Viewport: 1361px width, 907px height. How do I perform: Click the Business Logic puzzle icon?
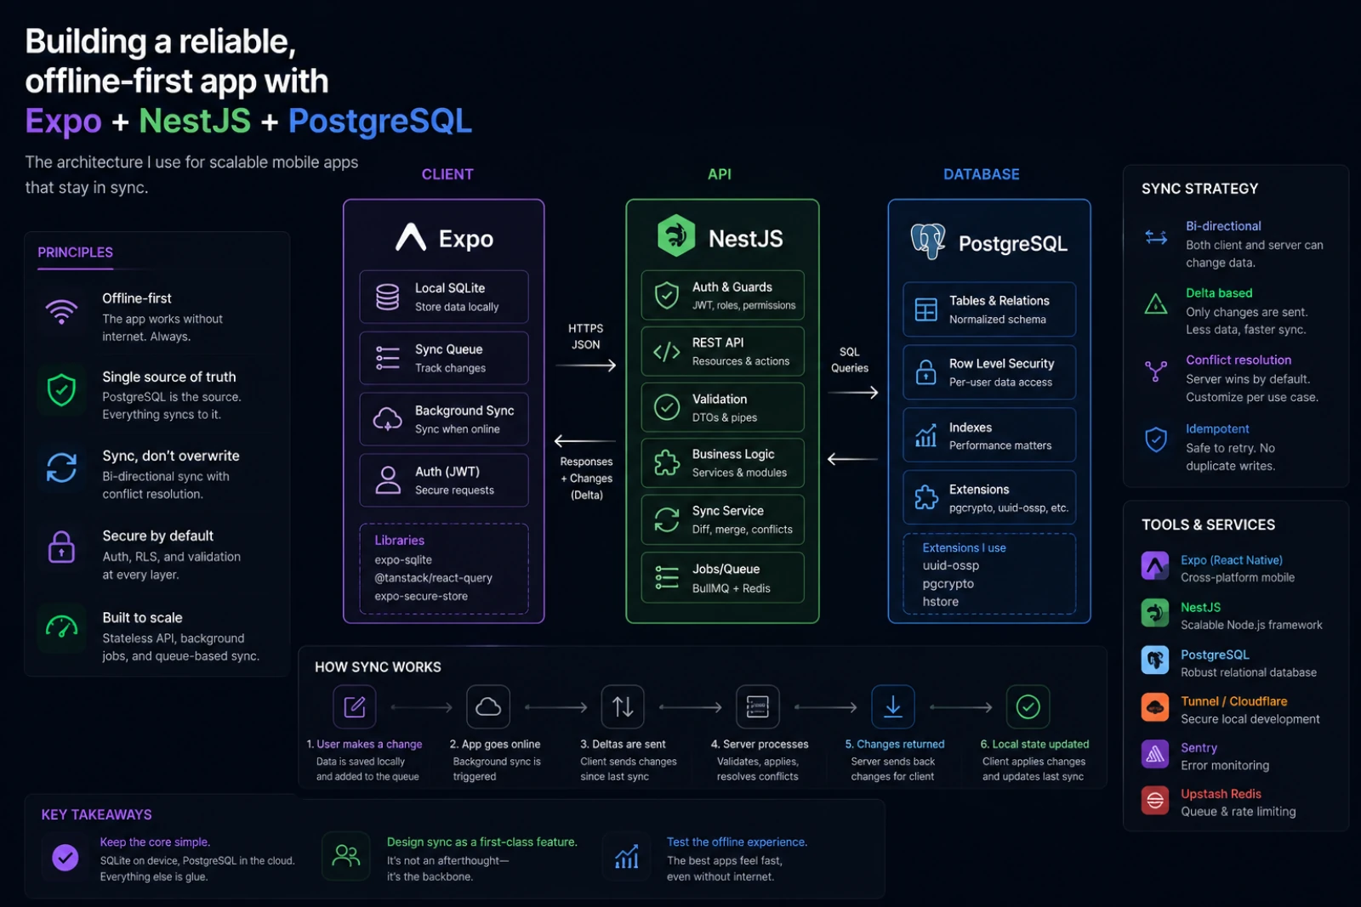(x=667, y=462)
